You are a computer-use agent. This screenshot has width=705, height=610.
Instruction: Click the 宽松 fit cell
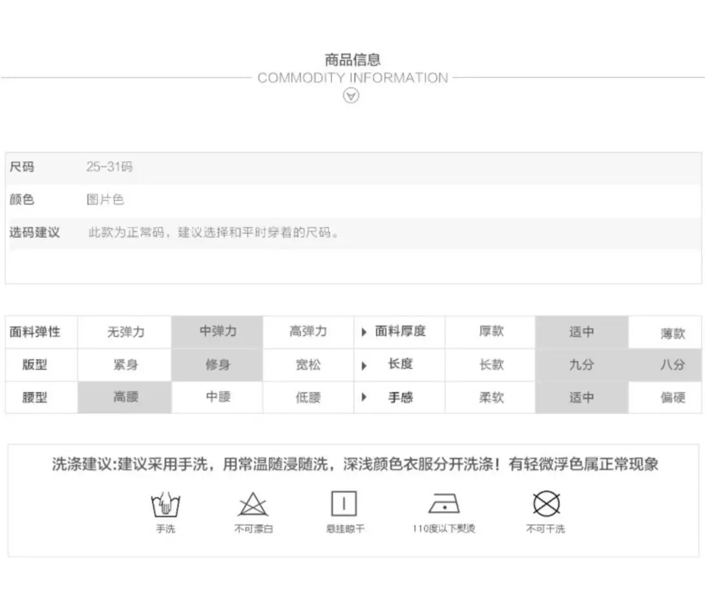click(308, 365)
